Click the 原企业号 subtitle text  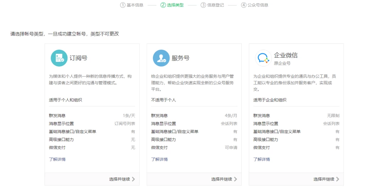tap(282, 63)
